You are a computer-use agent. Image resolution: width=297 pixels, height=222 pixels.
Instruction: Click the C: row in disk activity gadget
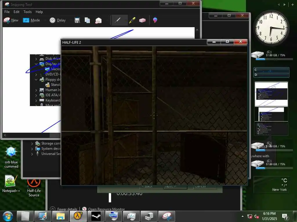click(x=271, y=70)
